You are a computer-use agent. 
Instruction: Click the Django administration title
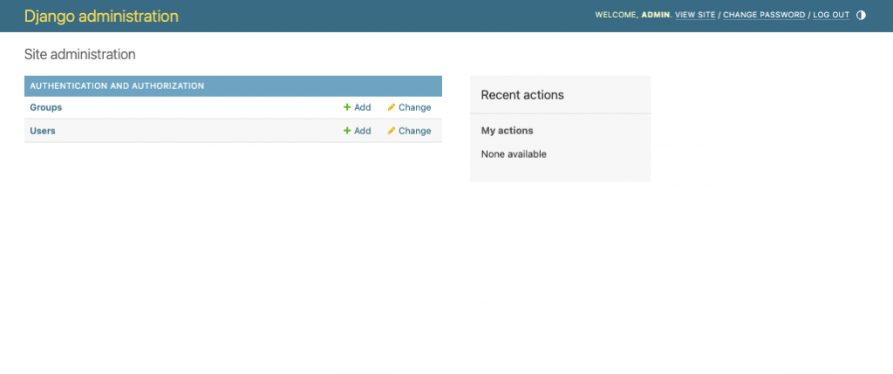pos(101,16)
